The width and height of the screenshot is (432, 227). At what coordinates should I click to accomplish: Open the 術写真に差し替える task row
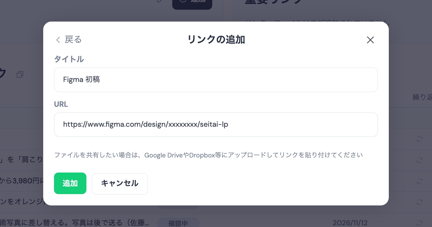[75, 223]
